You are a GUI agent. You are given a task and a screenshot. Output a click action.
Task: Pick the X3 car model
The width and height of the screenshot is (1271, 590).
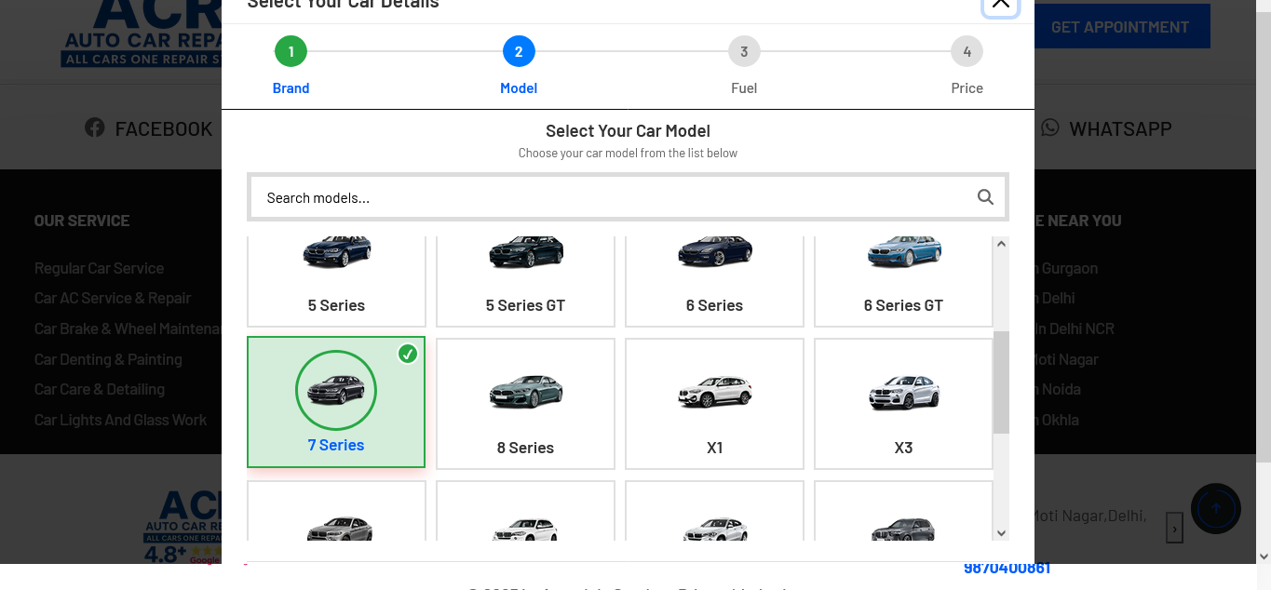click(903, 404)
